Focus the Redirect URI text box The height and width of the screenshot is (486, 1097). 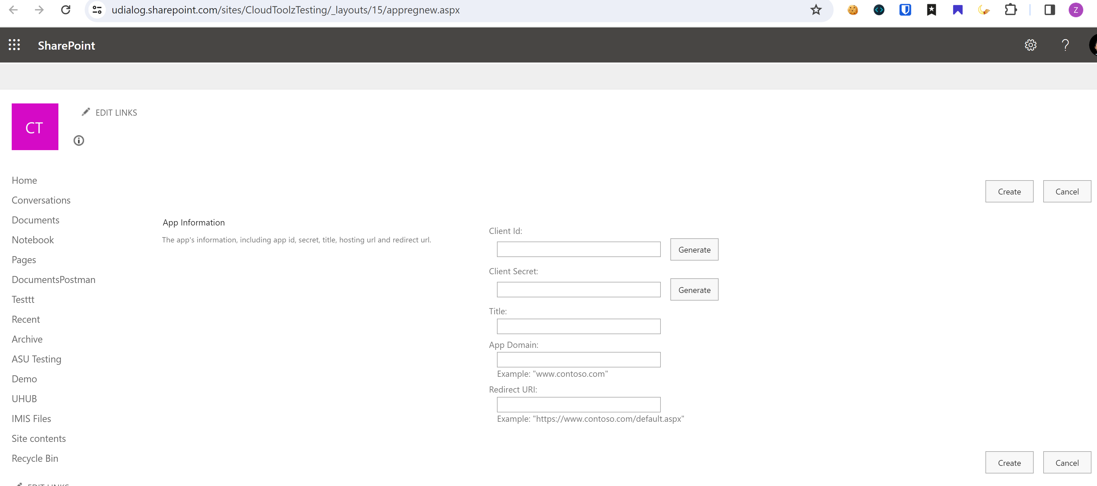(578, 405)
